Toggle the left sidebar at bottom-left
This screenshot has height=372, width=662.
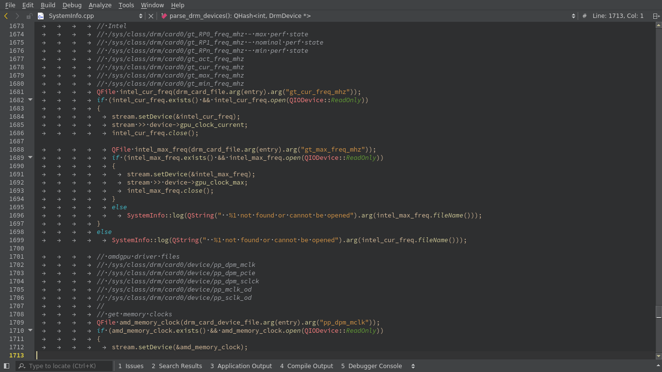(x=6, y=366)
